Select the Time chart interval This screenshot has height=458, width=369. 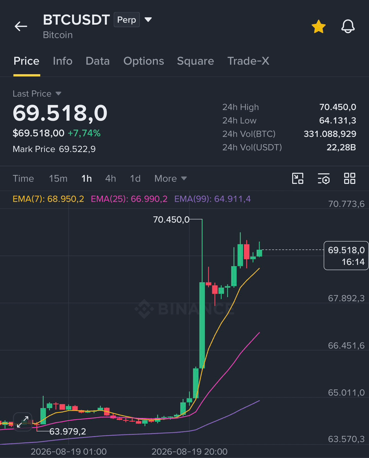pyautogui.click(x=23, y=178)
